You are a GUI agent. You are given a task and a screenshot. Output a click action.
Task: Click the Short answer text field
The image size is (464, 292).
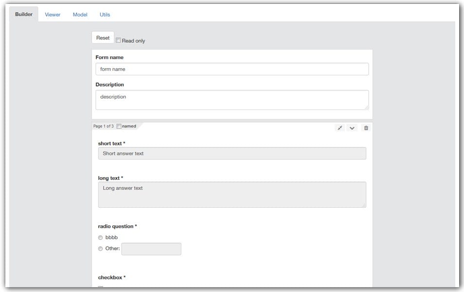coord(232,153)
